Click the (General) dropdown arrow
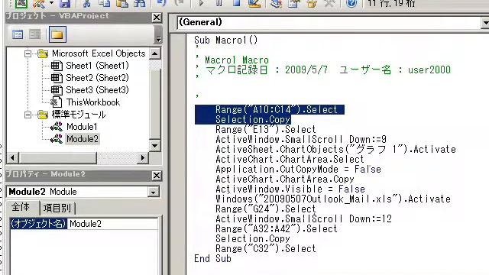 (x=485, y=23)
